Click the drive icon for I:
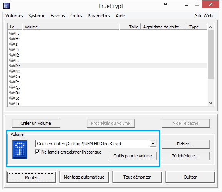222x192 pixels. (12, 44)
